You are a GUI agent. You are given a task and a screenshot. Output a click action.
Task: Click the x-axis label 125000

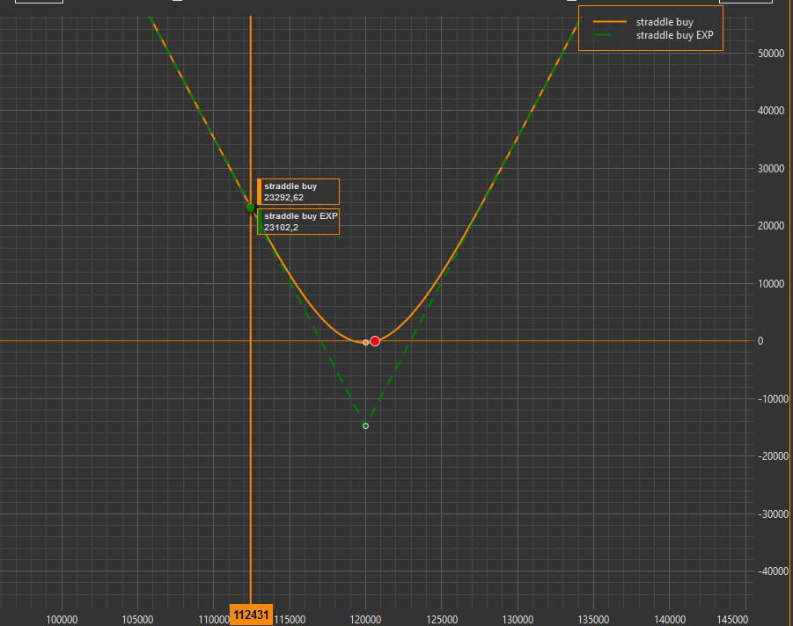click(x=442, y=620)
